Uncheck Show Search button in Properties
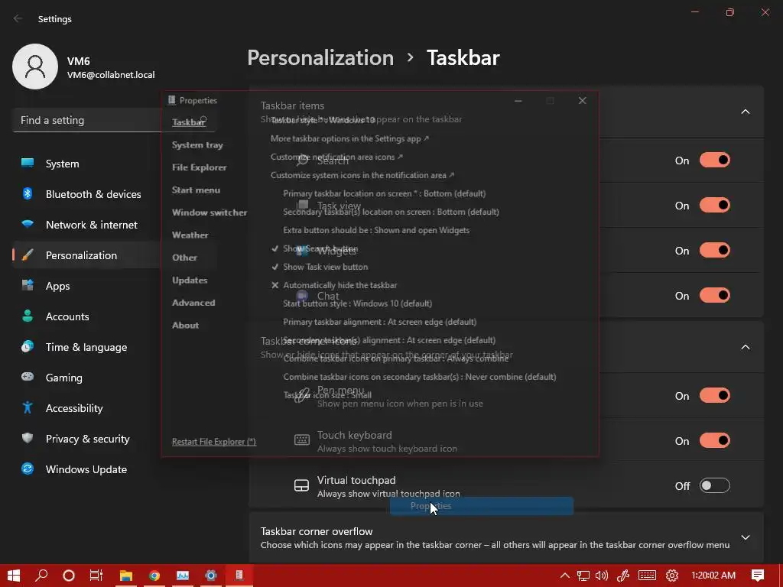This screenshot has width=783, height=587. pyautogui.click(x=314, y=248)
